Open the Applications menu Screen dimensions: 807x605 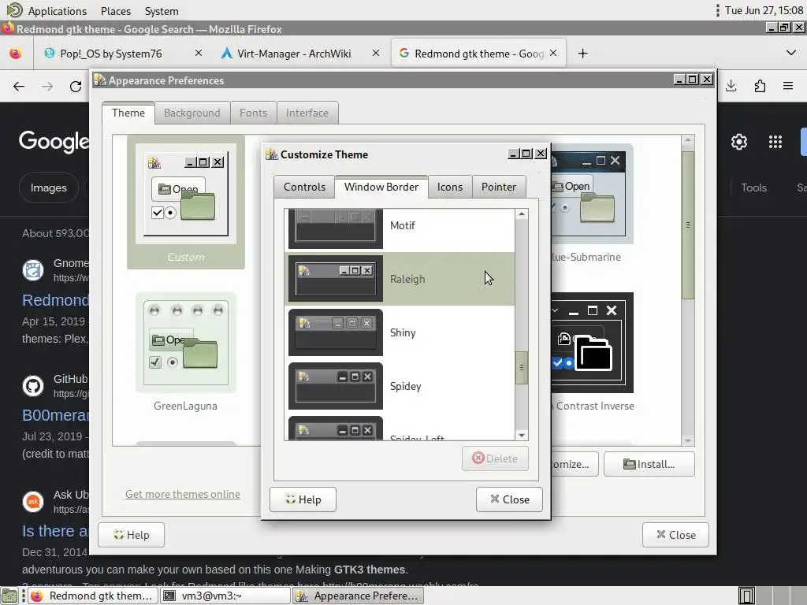point(57,11)
